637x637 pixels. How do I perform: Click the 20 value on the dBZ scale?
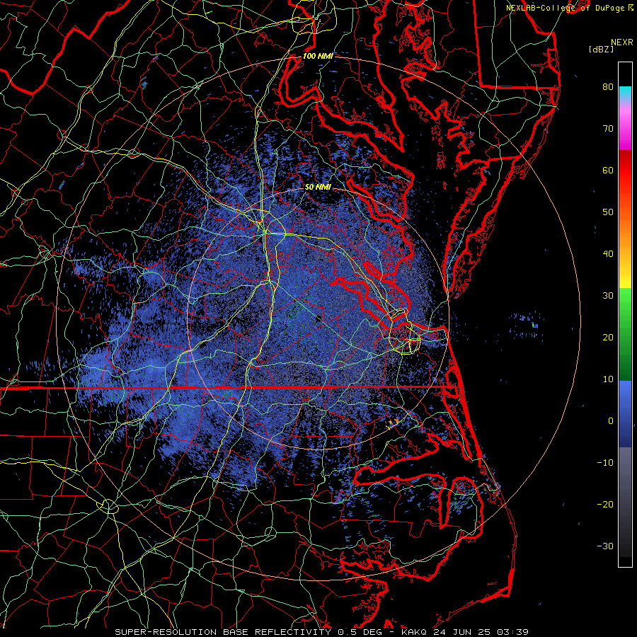(608, 338)
